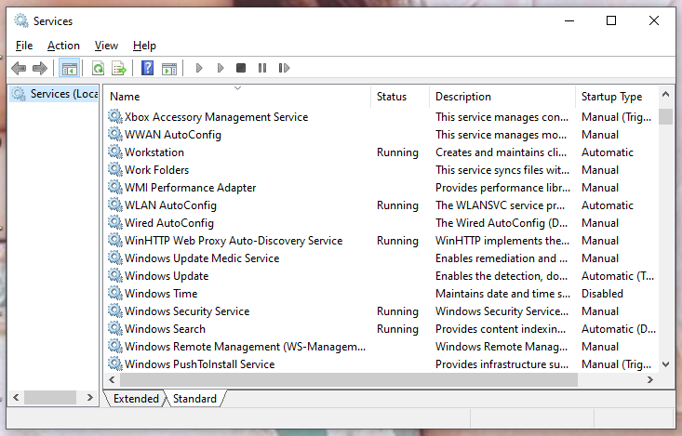This screenshot has height=436, width=682.
Task: Click the Back arrow toolbar icon
Action: pyautogui.click(x=19, y=68)
